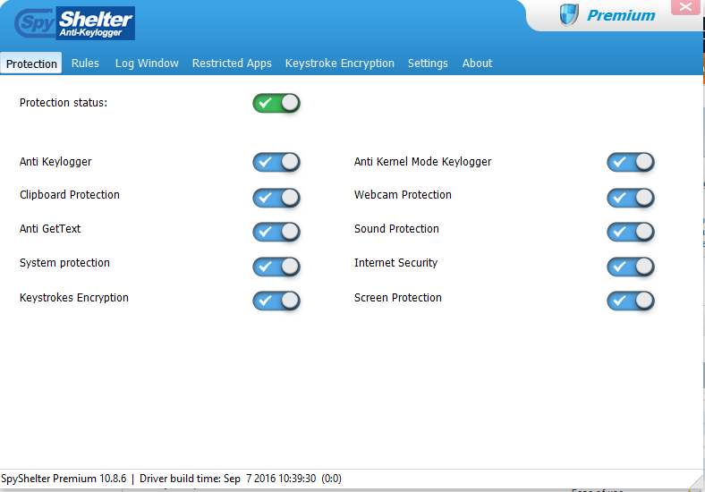The image size is (705, 492).
Task: Click the 'Screen Protection' label
Action: pos(397,298)
